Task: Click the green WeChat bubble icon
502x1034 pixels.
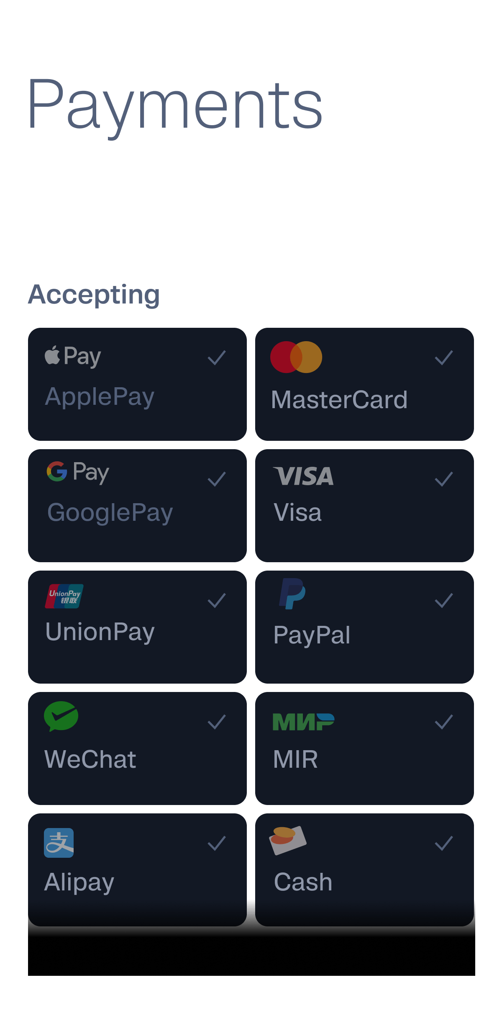Action: (61, 716)
